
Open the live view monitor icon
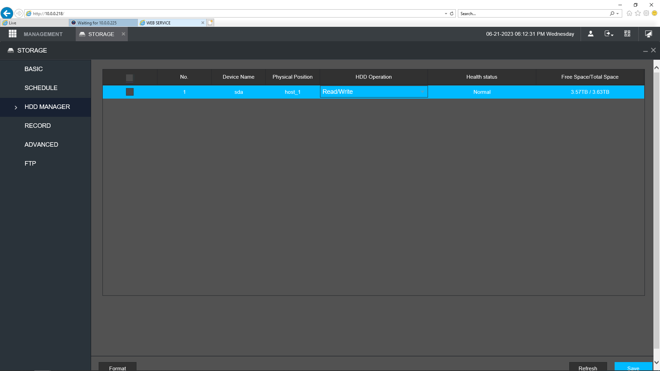point(649,34)
